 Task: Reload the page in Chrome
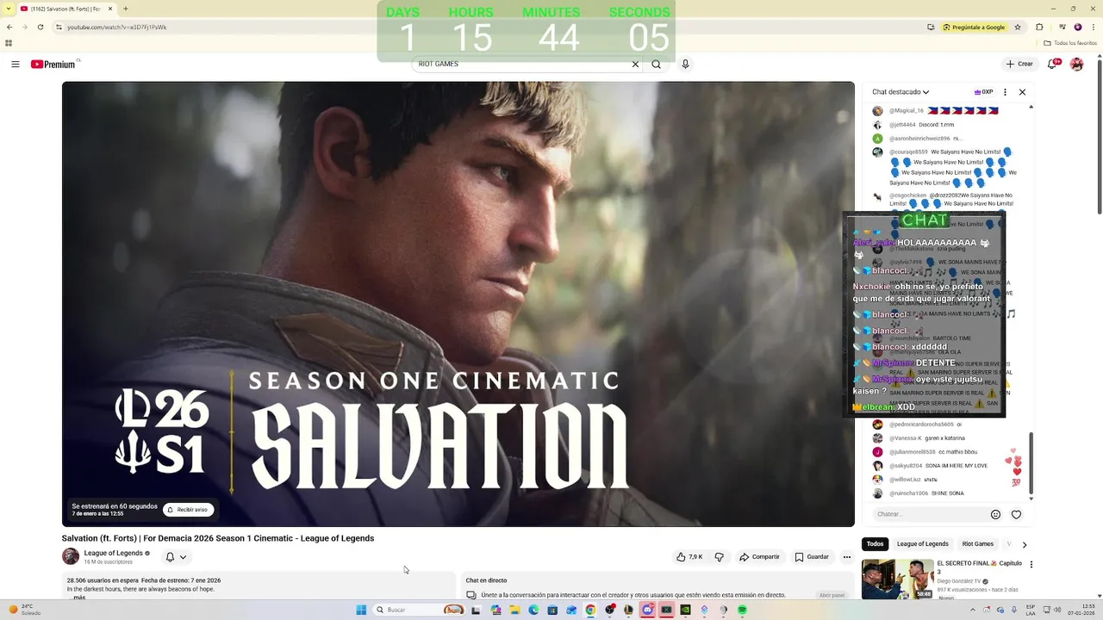click(x=41, y=27)
